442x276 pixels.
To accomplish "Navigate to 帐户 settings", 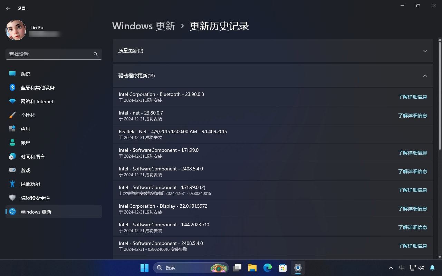I will (54, 143).
